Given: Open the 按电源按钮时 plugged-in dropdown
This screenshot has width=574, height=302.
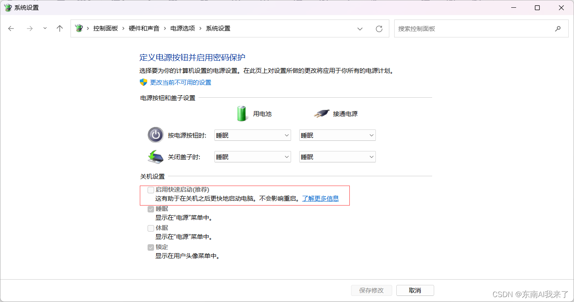Looking at the screenshot, I should click(338, 136).
